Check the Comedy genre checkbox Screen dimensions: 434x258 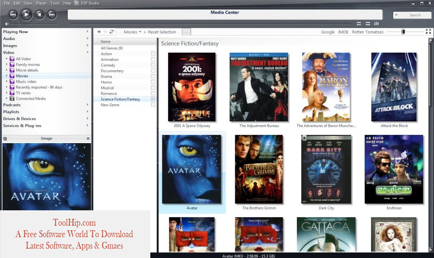pos(153,65)
